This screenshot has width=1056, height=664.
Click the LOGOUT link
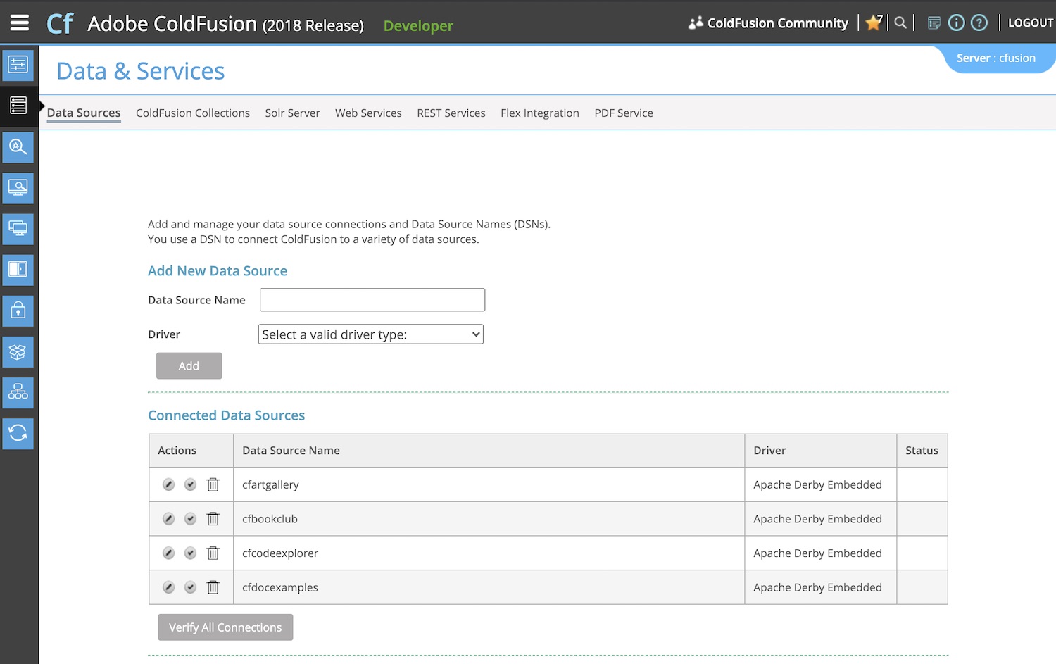(x=1031, y=23)
